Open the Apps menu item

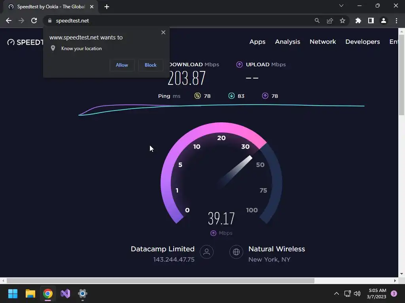click(x=257, y=42)
